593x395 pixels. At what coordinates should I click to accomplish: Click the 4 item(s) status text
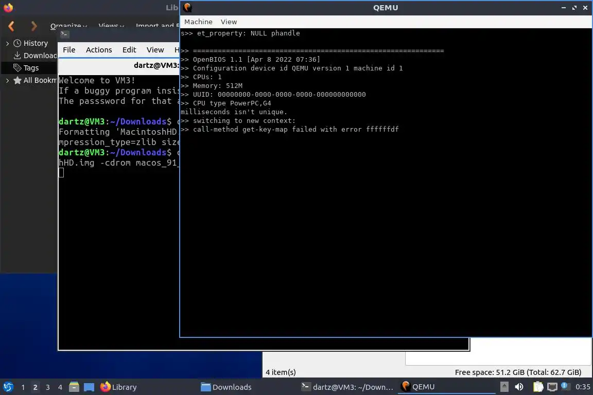(281, 372)
